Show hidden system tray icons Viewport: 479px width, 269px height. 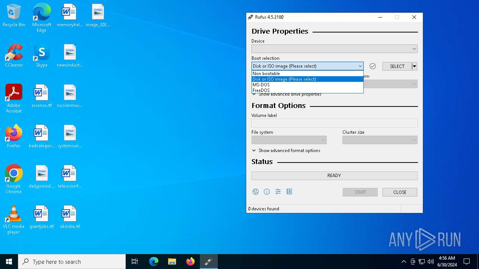tap(403, 262)
